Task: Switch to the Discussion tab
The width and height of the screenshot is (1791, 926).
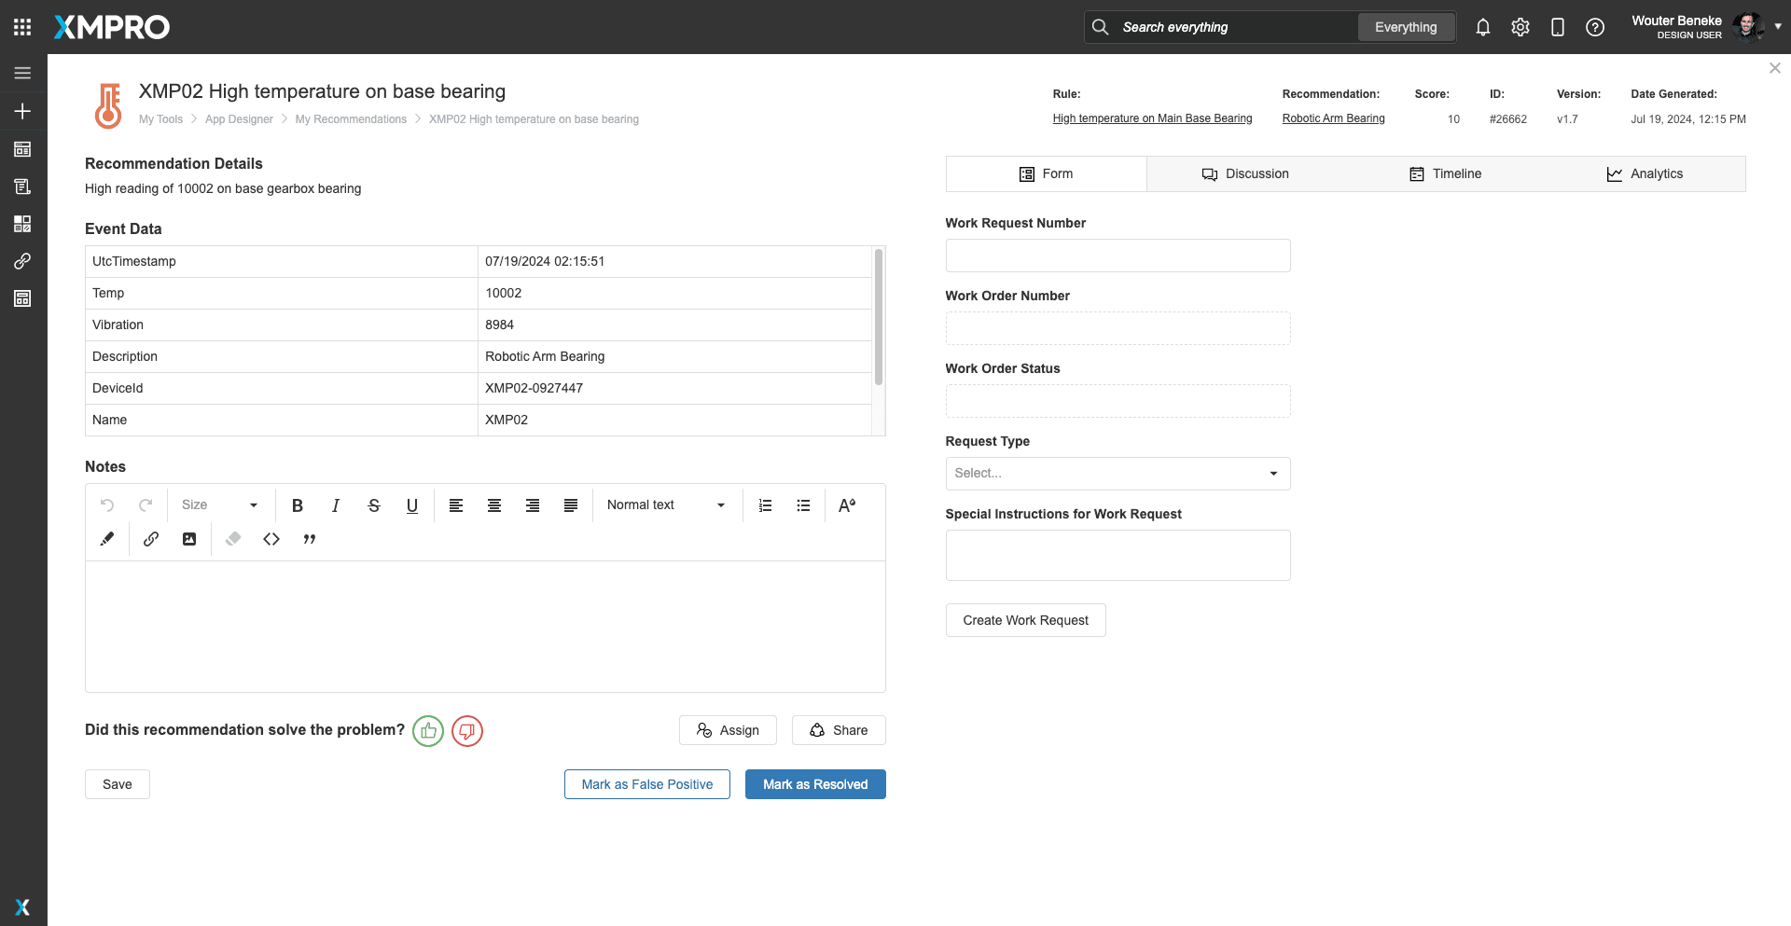Action: 1245,174
